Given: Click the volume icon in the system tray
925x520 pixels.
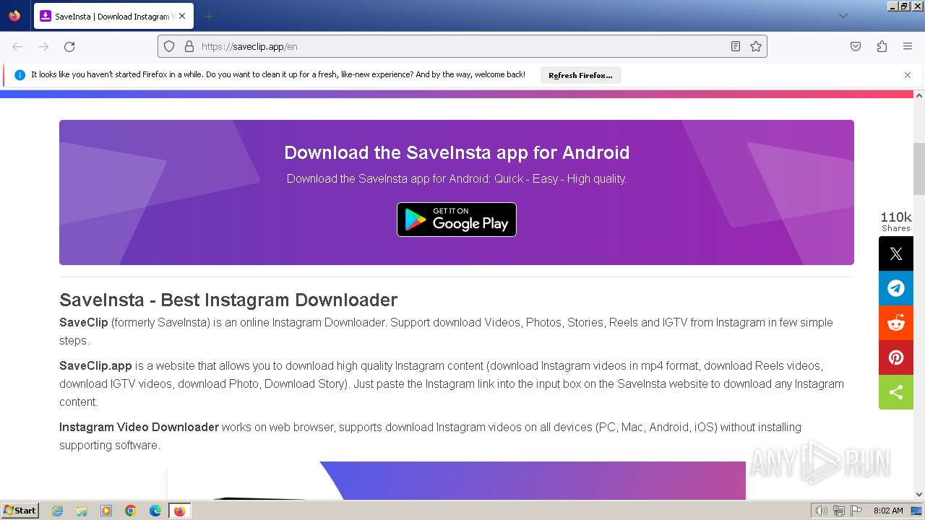Looking at the screenshot, I should 821,511.
